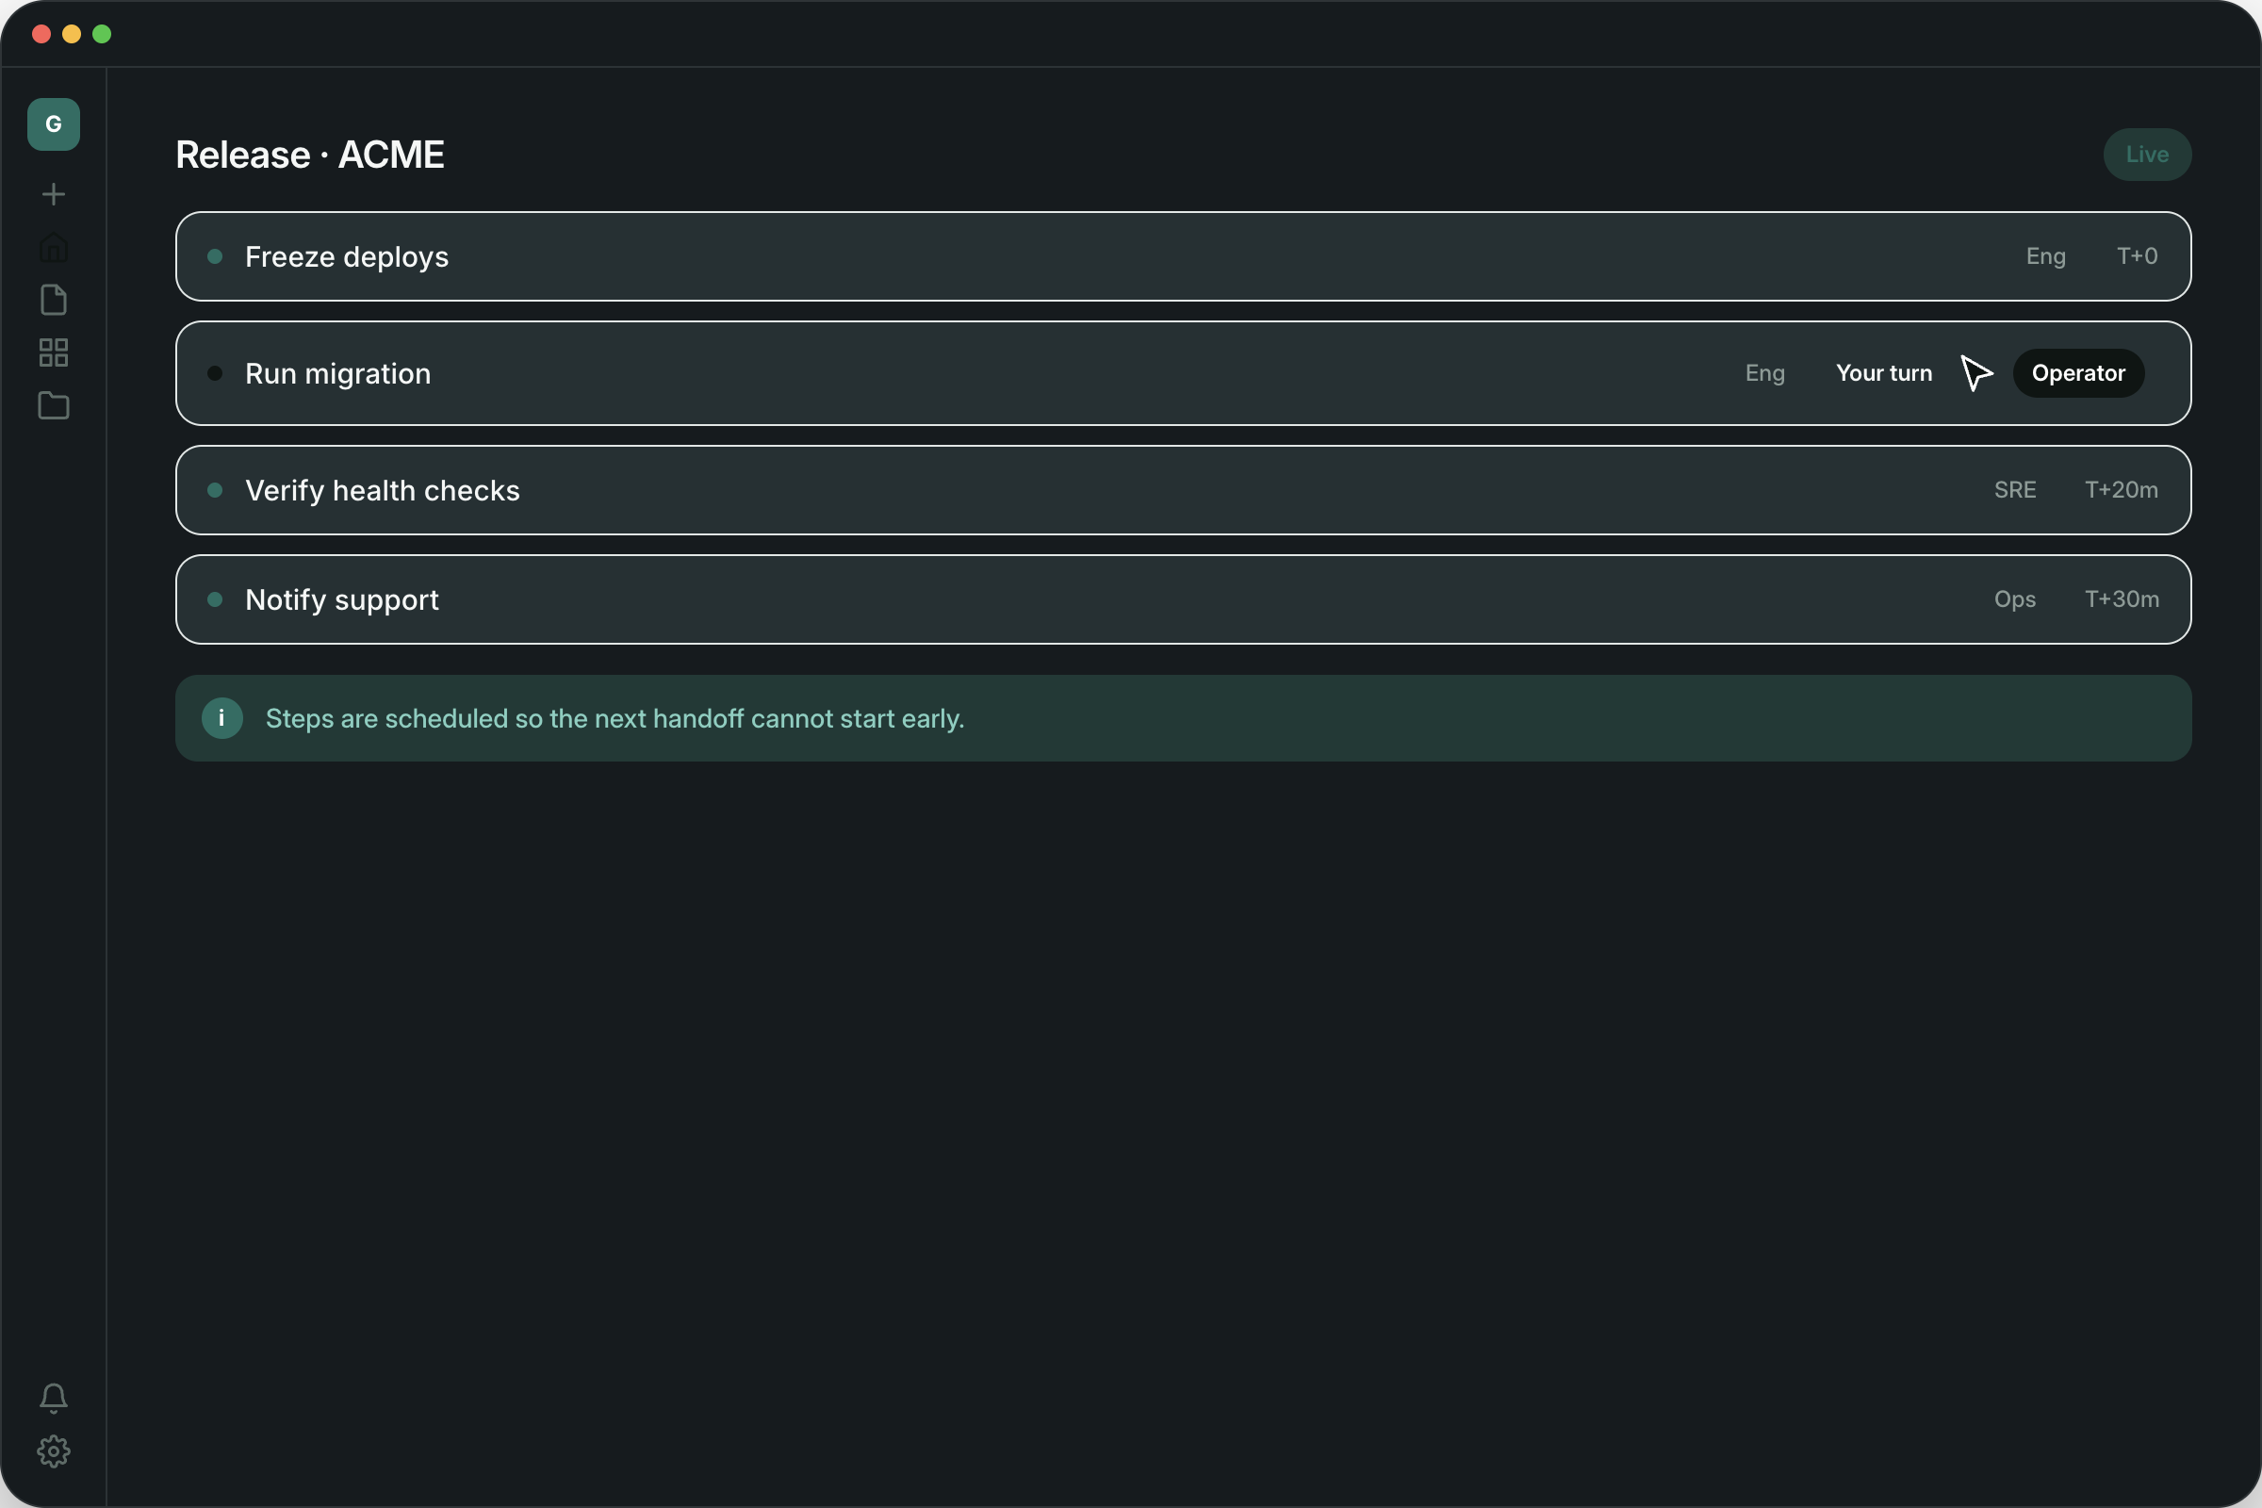Minimize the window with the yellow button
This screenshot has height=1508, width=2262.
pyautogui.click(x=72, y=35)
